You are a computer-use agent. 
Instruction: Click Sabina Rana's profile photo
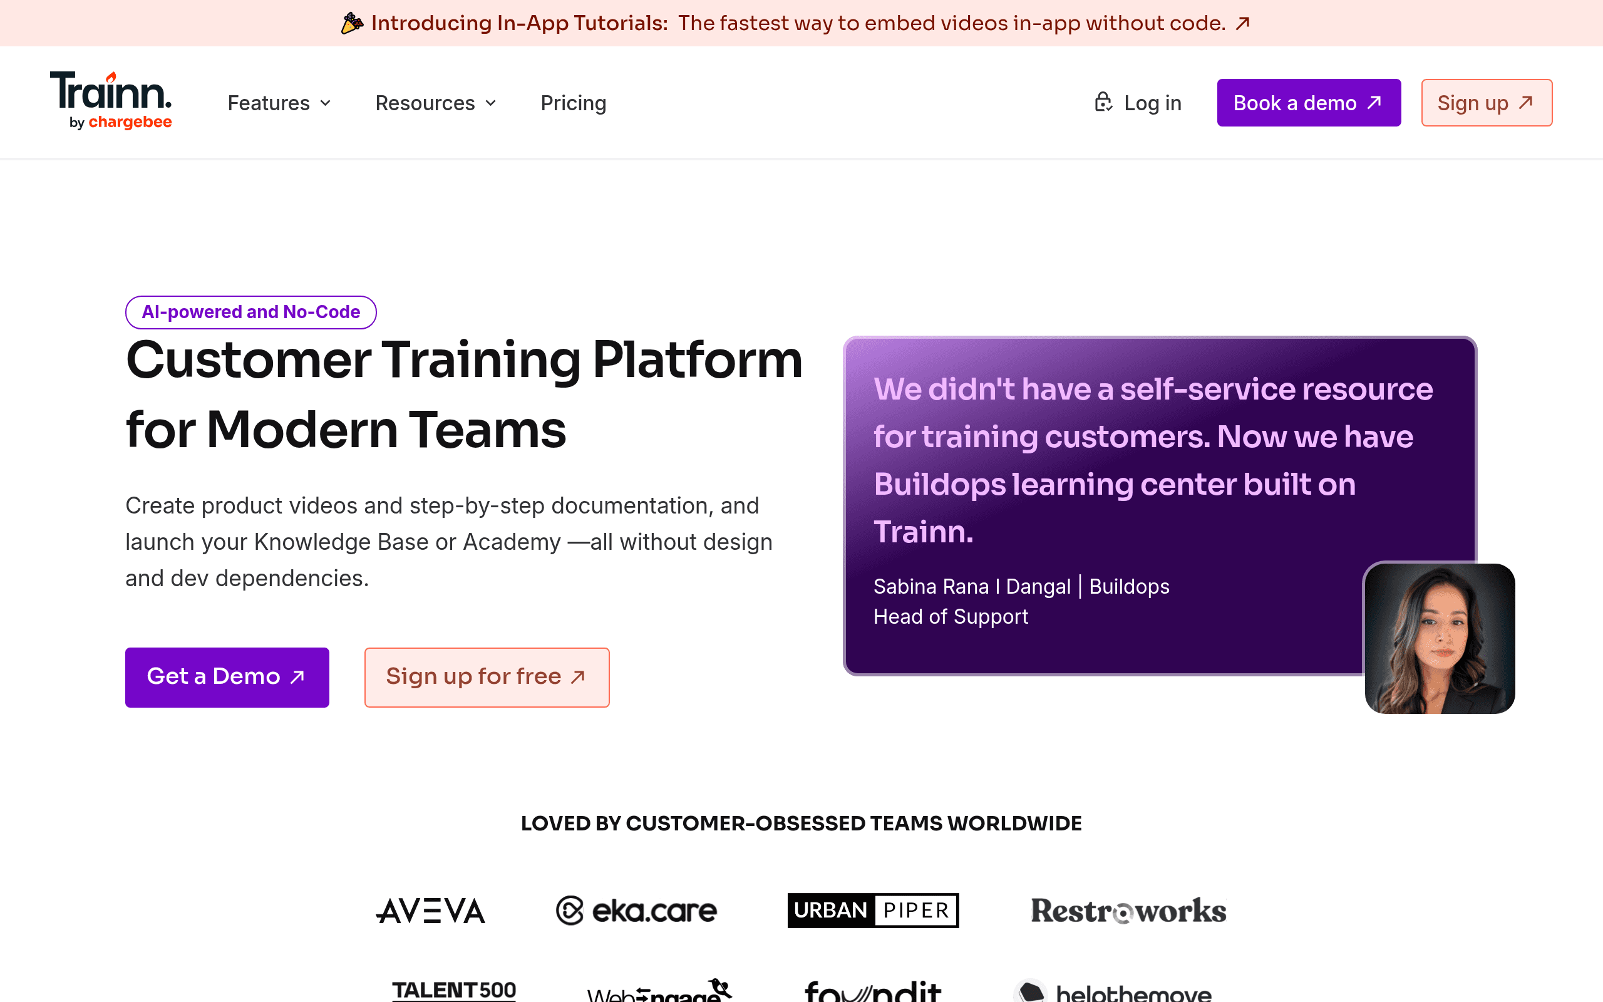click(x=1440, y=638)
